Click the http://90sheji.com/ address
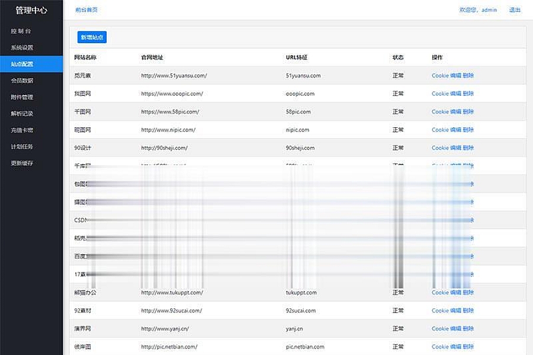 click(164, 148)
